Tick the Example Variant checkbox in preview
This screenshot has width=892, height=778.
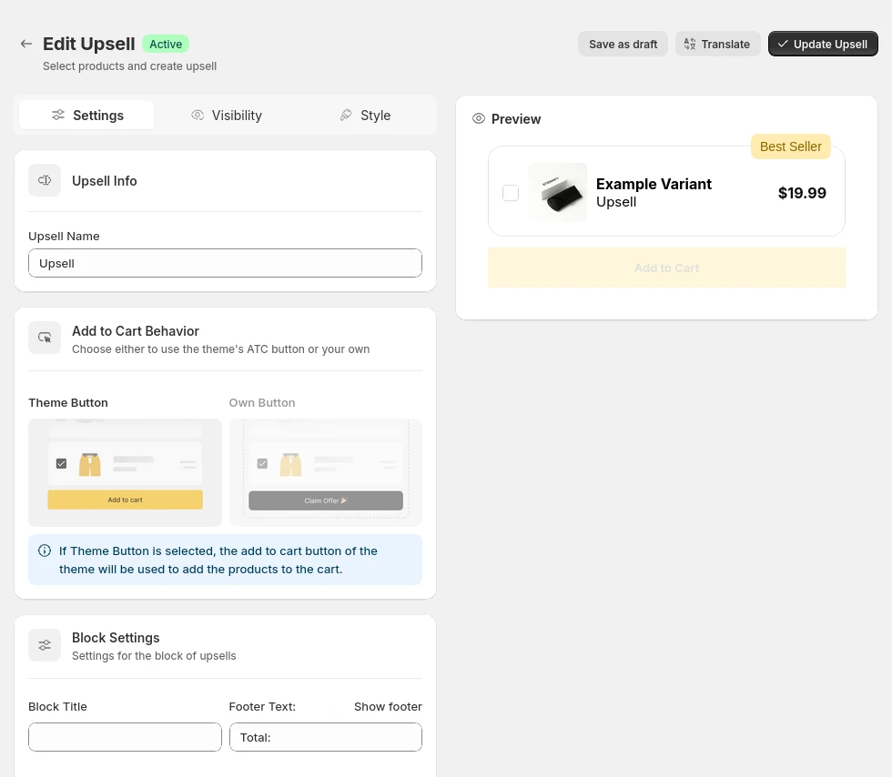coord(511,193)
